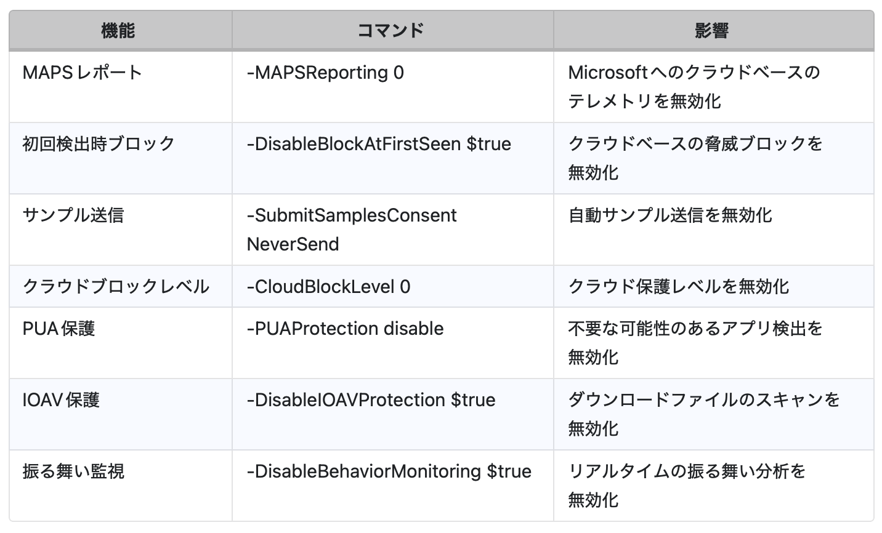The width and height of the screenshot is (882, 533).
Task: Click the -SubmitSamplesConsent NeverSend command
Action: pyautogui.click(x=352, y=230)
